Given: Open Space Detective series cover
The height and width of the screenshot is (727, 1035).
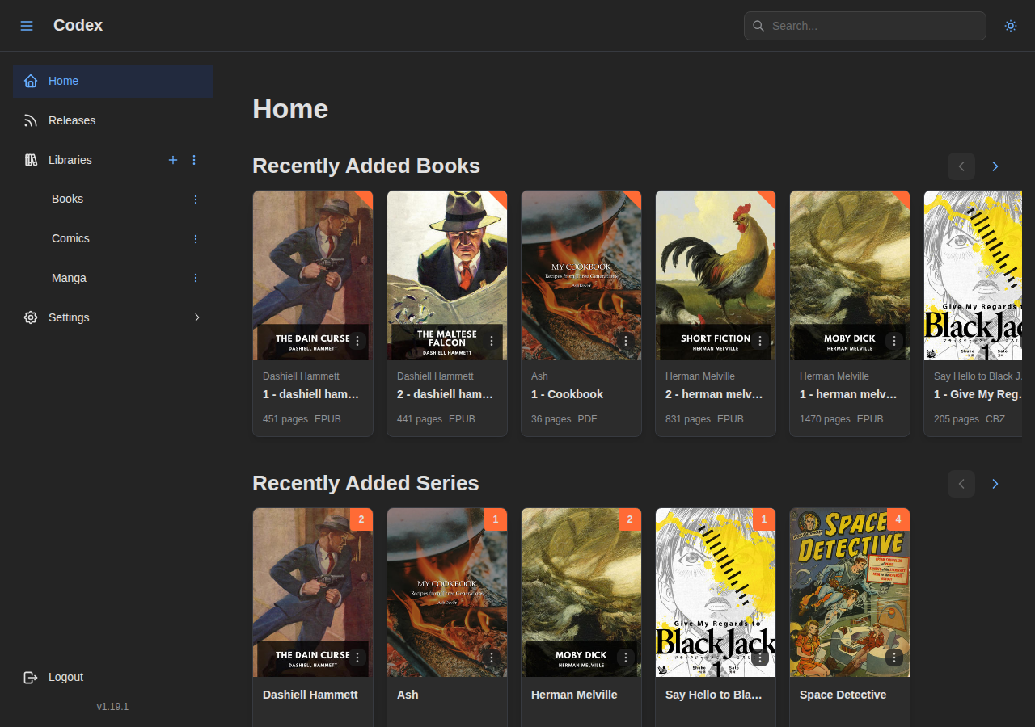Looking at the screenshot, I should 850,592.
